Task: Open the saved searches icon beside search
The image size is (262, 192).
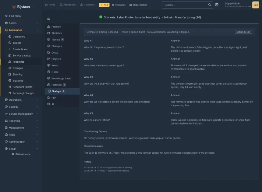Action: (217, 5)
